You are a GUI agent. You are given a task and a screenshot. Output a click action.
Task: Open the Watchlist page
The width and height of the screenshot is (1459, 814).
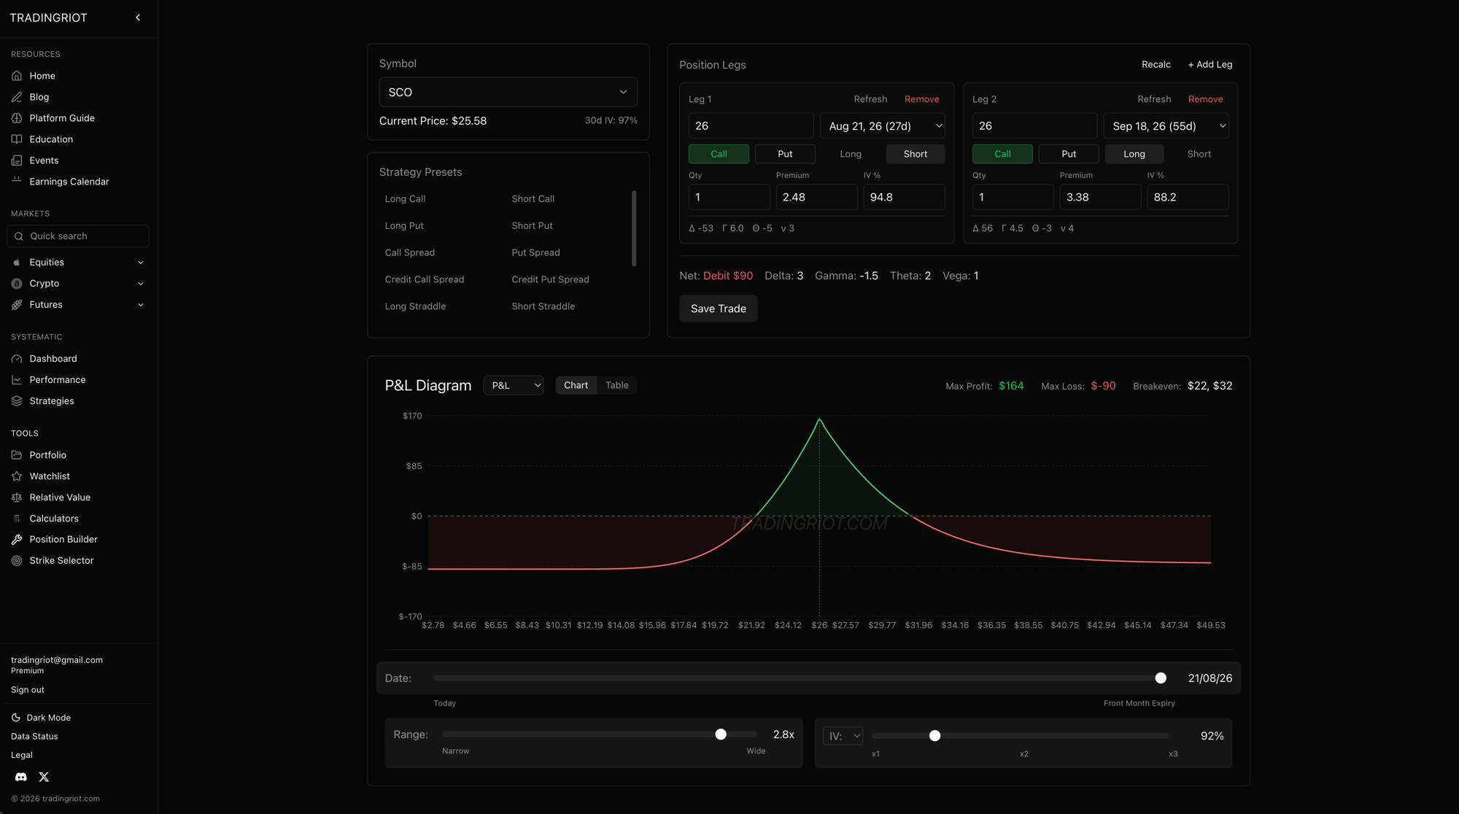click(x=50, y=476)
